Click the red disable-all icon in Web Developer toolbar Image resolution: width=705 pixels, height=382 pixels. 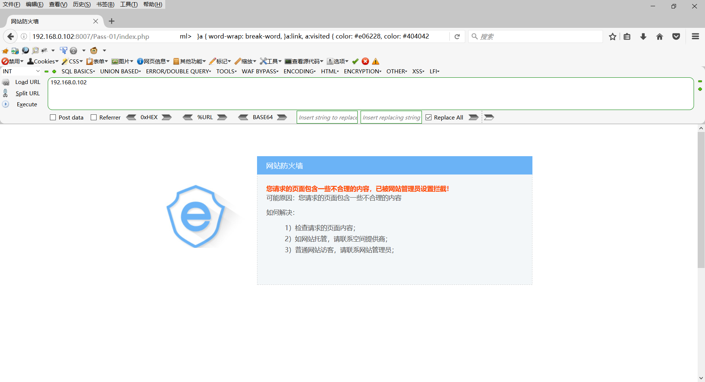point(5,61)
